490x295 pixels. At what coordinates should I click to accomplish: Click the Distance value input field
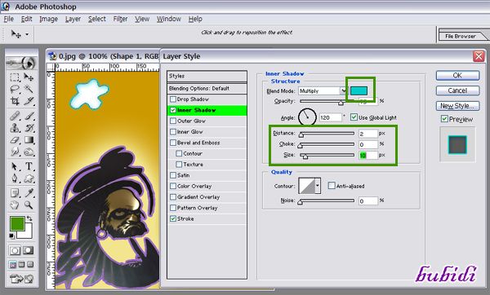tap(367, 134)
